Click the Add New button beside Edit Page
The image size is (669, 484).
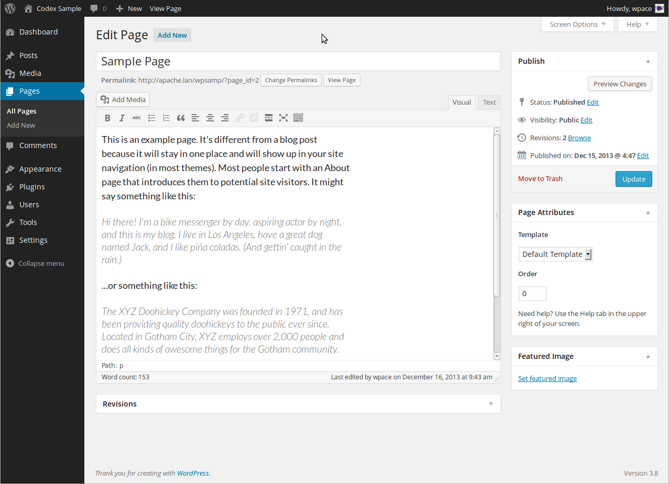172,35
